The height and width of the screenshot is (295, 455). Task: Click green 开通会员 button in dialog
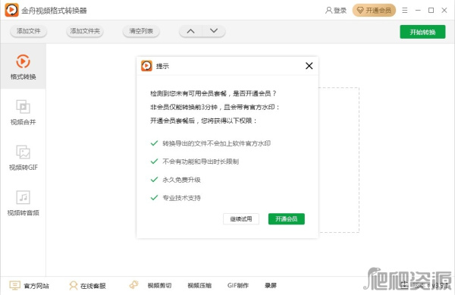tap(287, 218)
